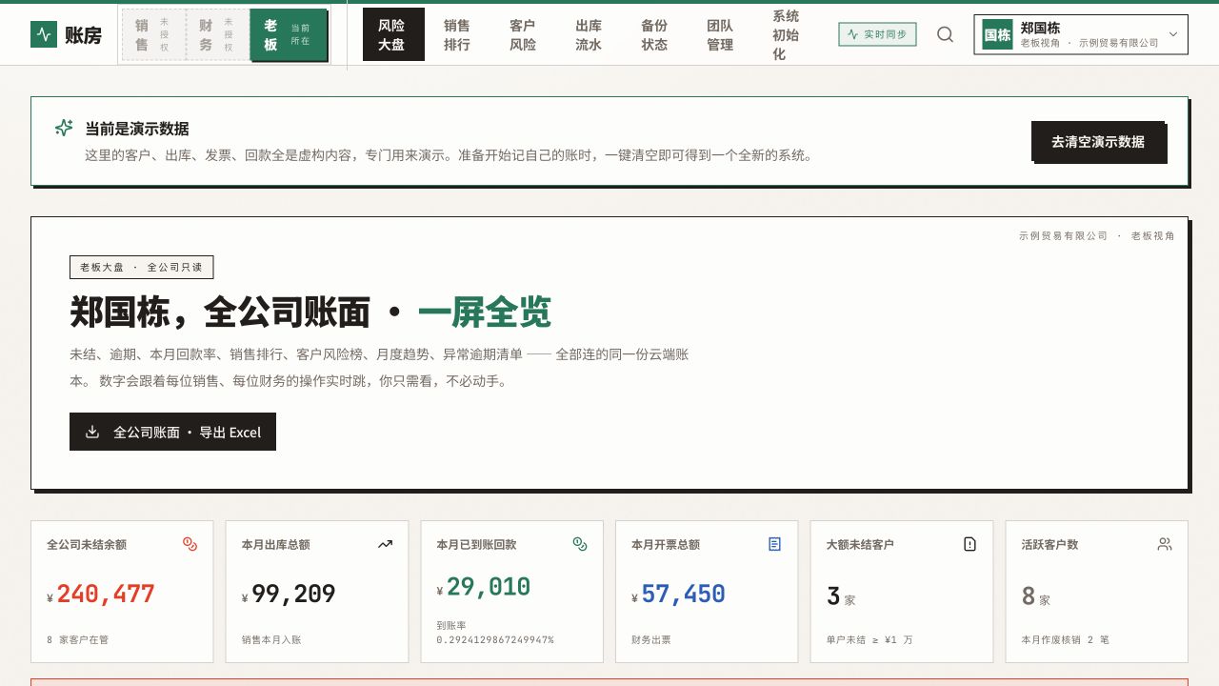The width and height of the screenshot is (1219, 686).
Task: Click the 本月作废核销 2 笔 text
Action: tap(1065, 639)
